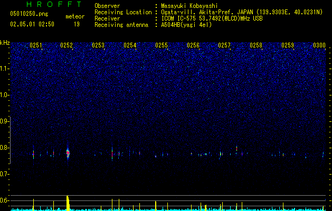Click the 0.7 kHz axis label
Image resolution: width=332 pixels, height=211 pixels.
(x=4, y=174)
